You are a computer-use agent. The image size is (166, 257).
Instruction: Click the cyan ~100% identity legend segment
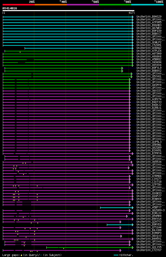[x=147, y=5]
